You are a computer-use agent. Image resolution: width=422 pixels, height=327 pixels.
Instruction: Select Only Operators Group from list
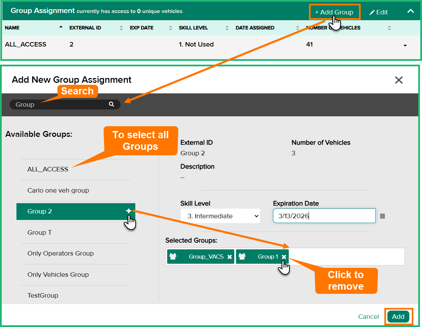(61, 253)
